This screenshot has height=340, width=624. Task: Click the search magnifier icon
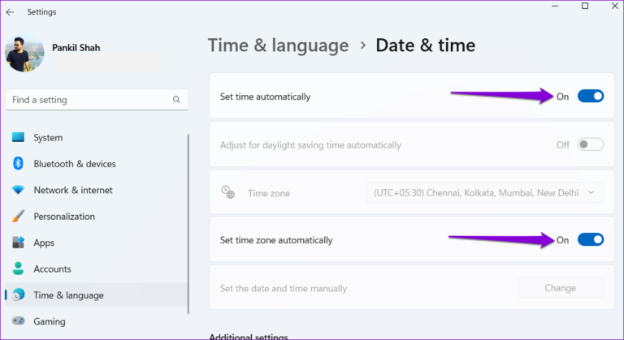pos(176,100)
